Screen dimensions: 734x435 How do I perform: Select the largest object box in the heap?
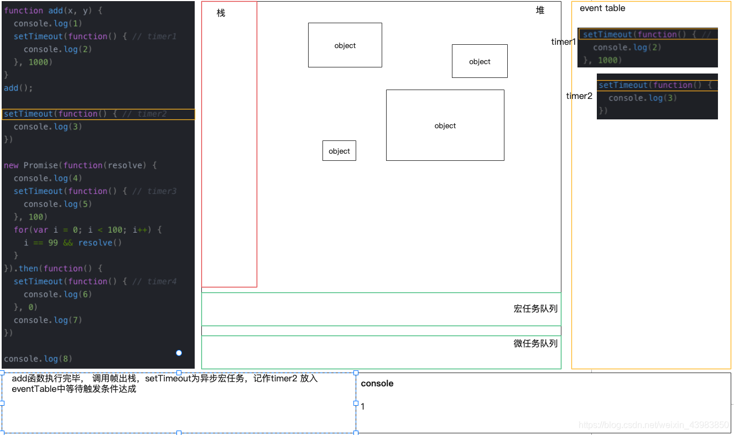445,125
